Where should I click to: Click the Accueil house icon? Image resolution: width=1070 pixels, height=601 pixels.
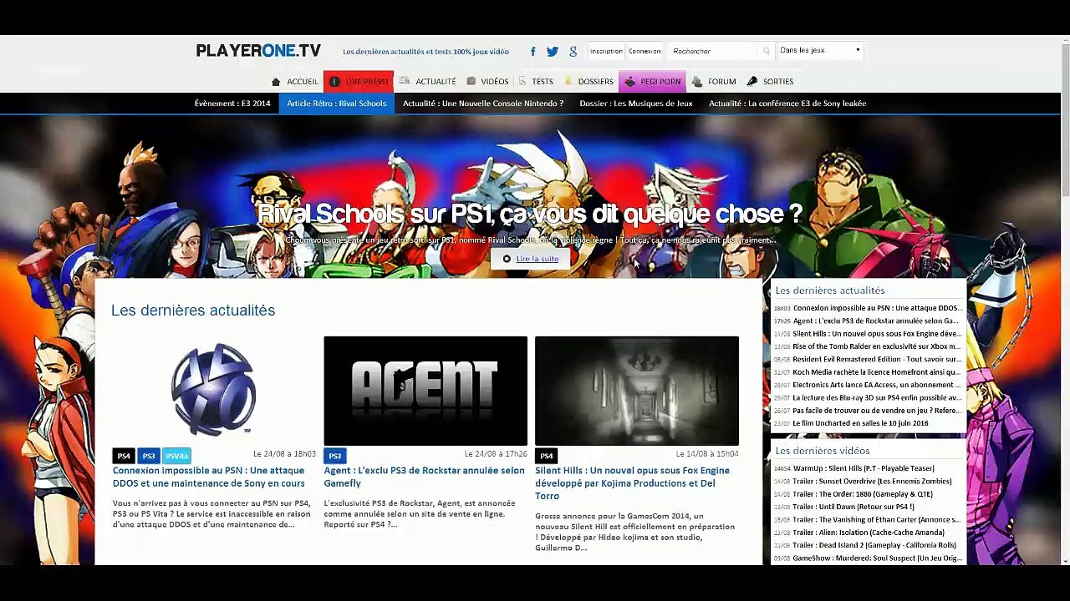click(x=276, y=82)
